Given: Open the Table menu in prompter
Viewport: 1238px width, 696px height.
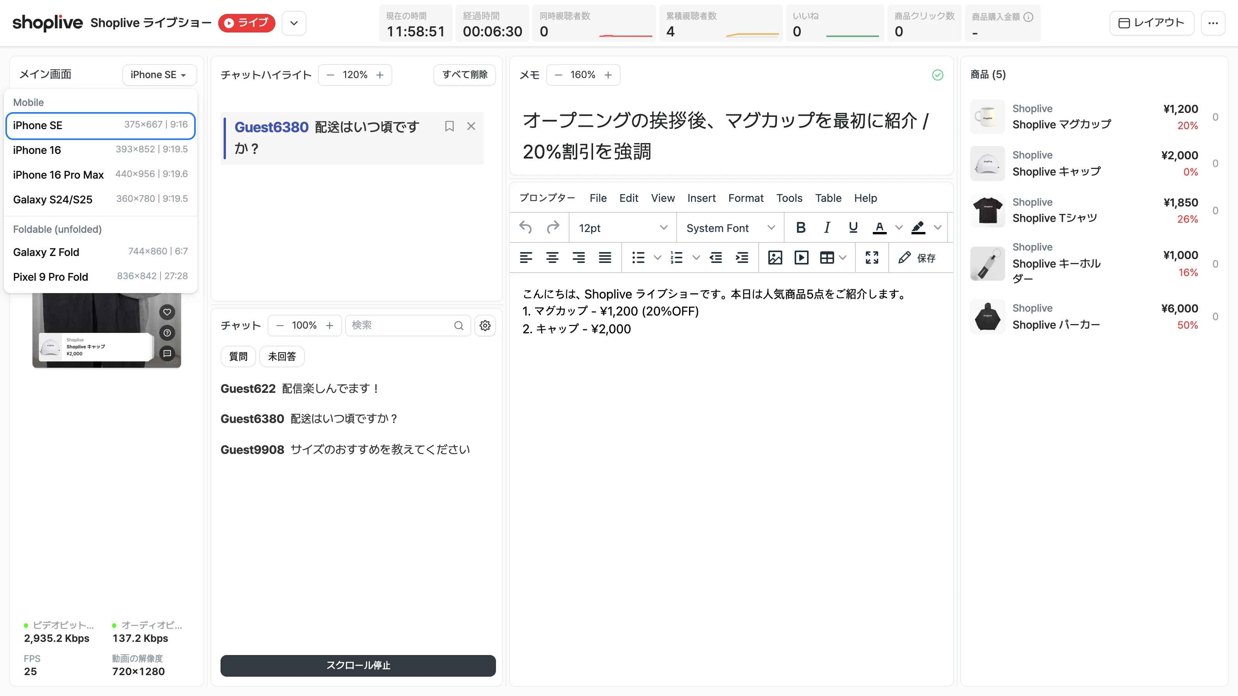Looking at the screenshot, I should pyautogui.click(x=828, y=198).
